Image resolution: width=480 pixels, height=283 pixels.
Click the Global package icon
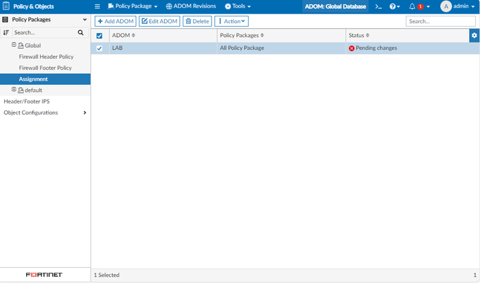point(21,45)
